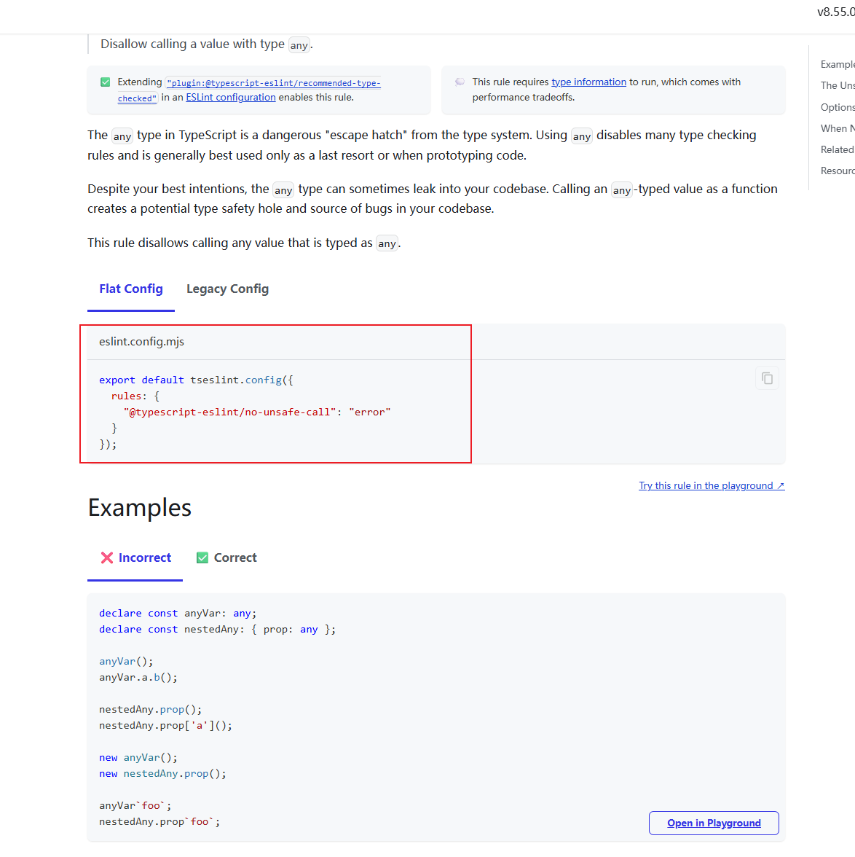Viewport: 855px width, 857px height.
Task: Select the Correct examples tab
Action: (226, 557)
